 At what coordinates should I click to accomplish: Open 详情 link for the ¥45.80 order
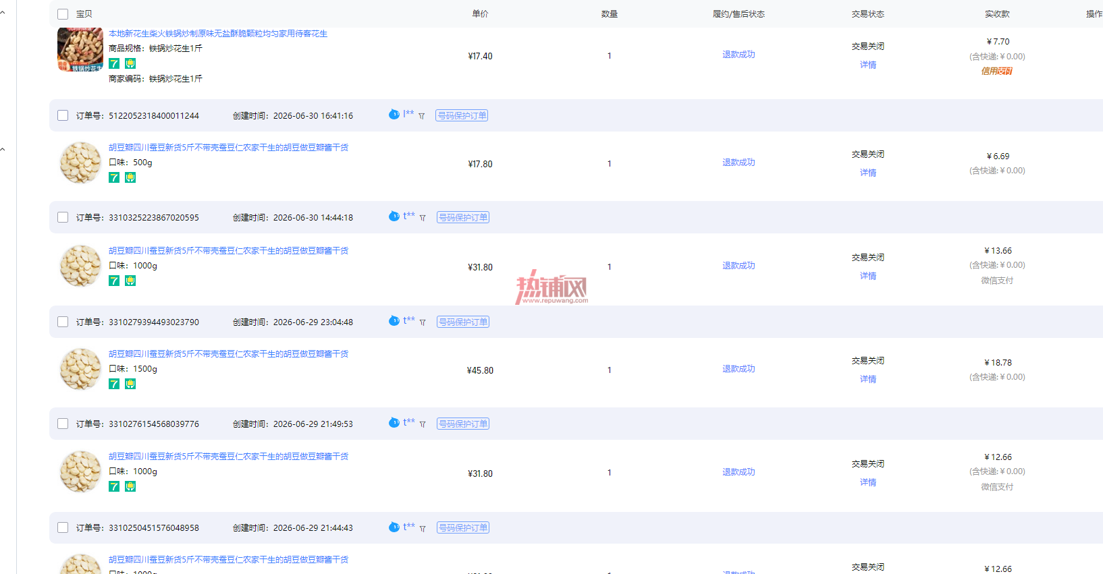[868, 379]
